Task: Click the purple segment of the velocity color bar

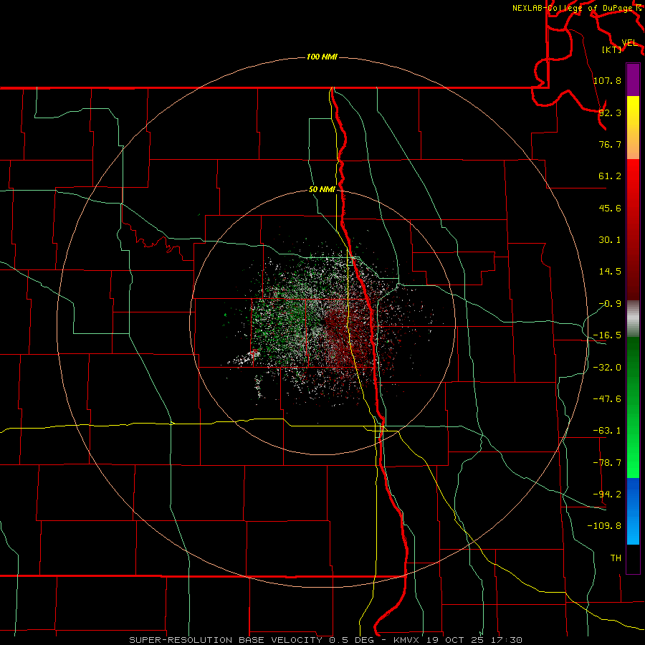Action: 633,80
